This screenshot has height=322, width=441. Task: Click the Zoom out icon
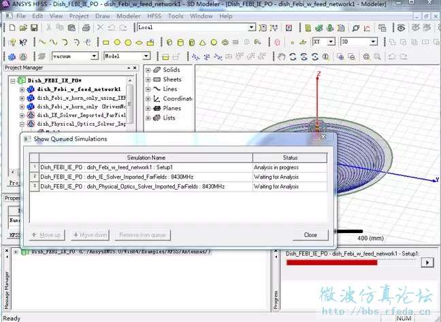coord(352,56)
